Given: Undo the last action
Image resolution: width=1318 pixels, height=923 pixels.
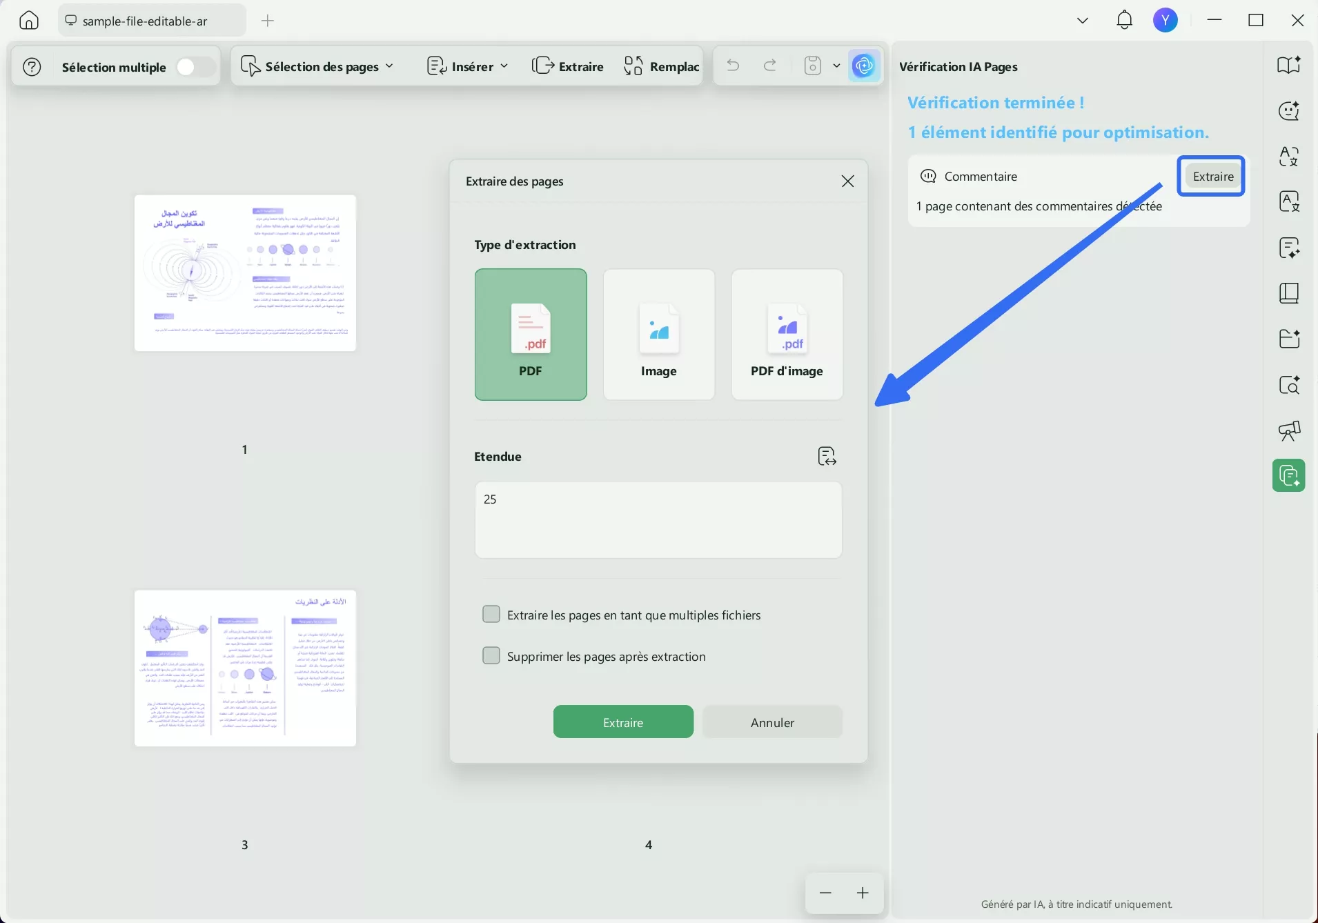Looking at the screenshot, I should pos(733,66).
